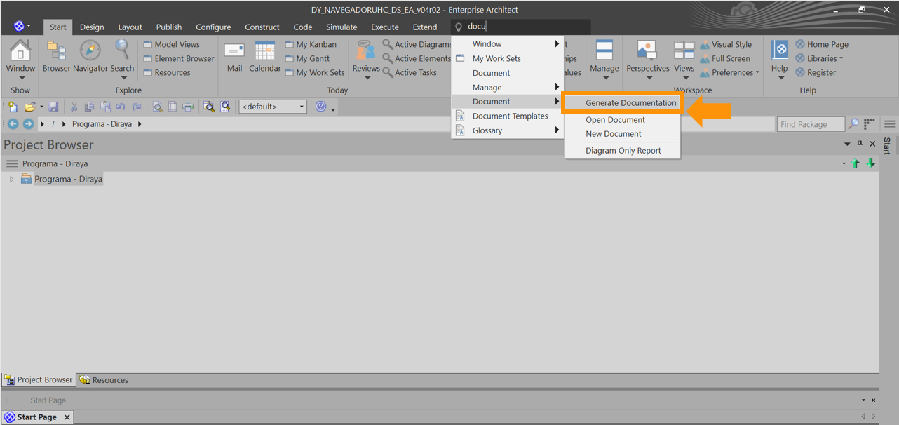The image size is (899, 425).
Task: Open My Kanban in Today group
Action: [x=311, y=44]
